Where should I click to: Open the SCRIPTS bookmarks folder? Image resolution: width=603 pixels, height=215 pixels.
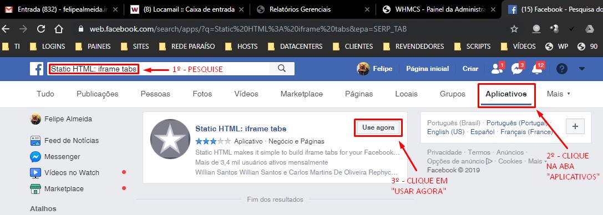point(472,47)
